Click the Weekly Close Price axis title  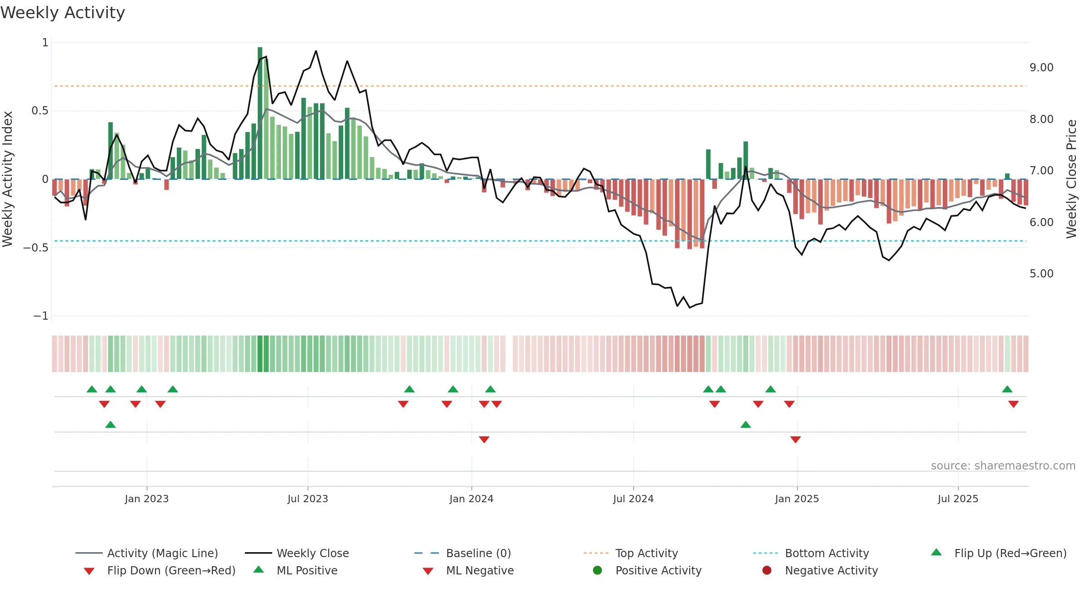1071,179
